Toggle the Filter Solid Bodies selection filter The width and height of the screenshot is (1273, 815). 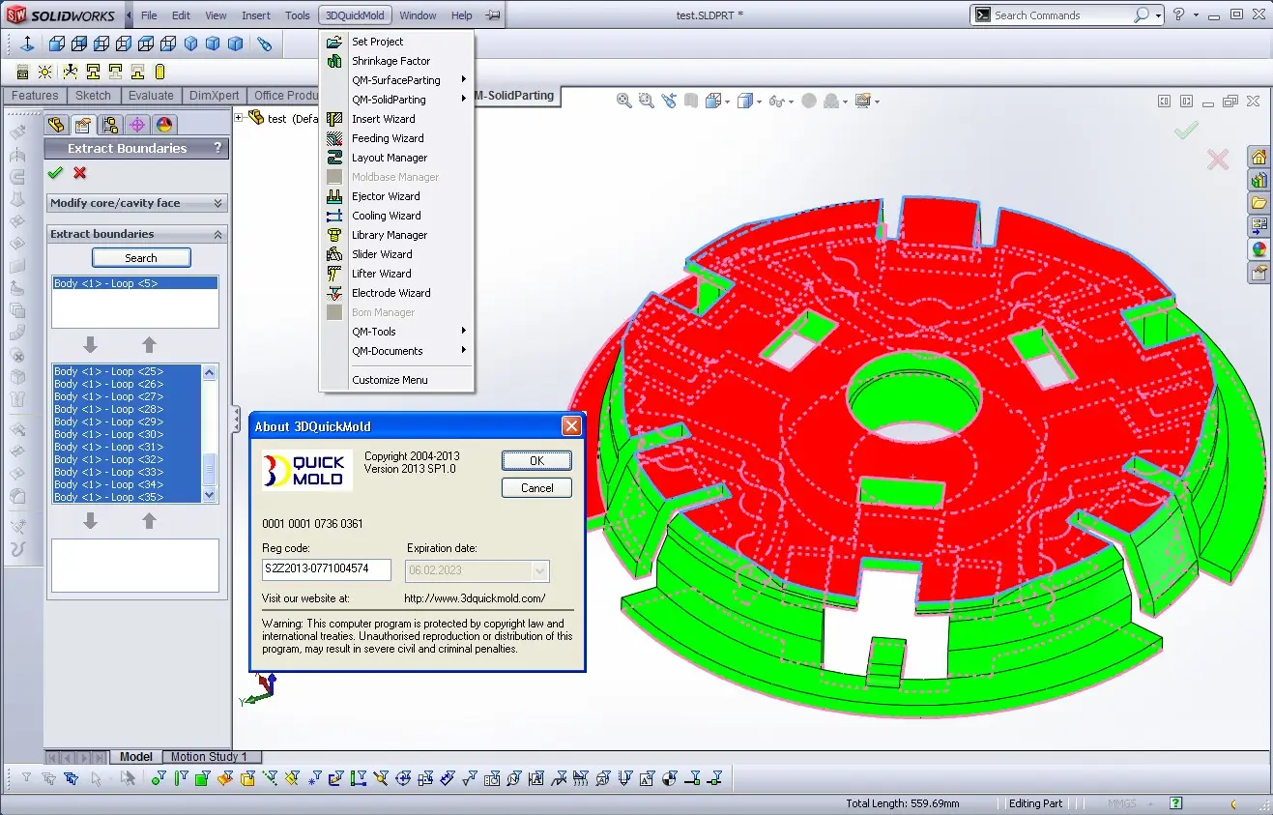tap(247, 778)
